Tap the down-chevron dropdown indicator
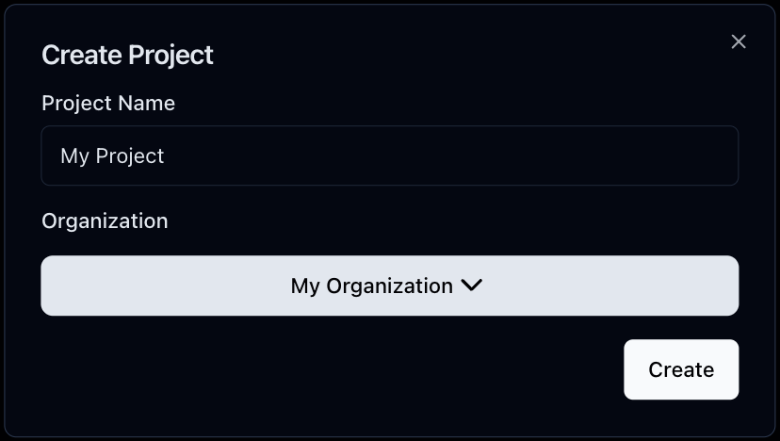The height and width of the screenshot is (441, 780). click(472, 286)
